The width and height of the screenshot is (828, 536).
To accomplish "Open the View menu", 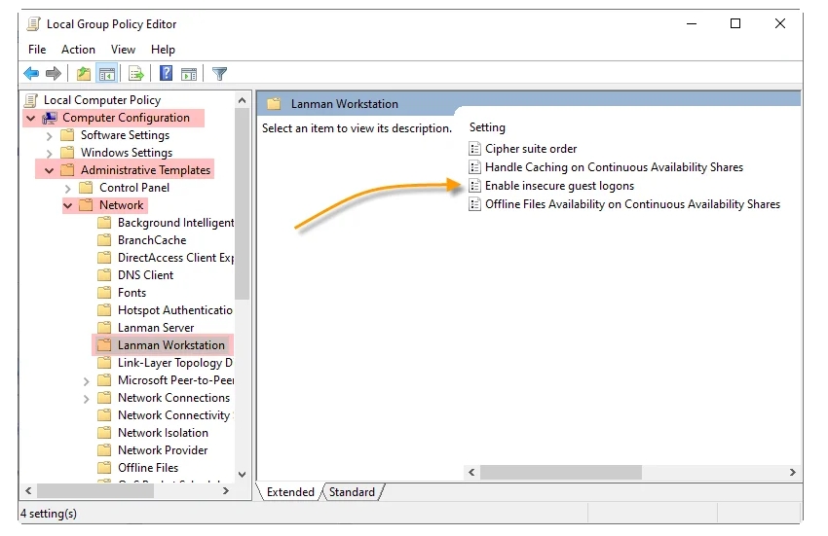I will pos(123,50).
